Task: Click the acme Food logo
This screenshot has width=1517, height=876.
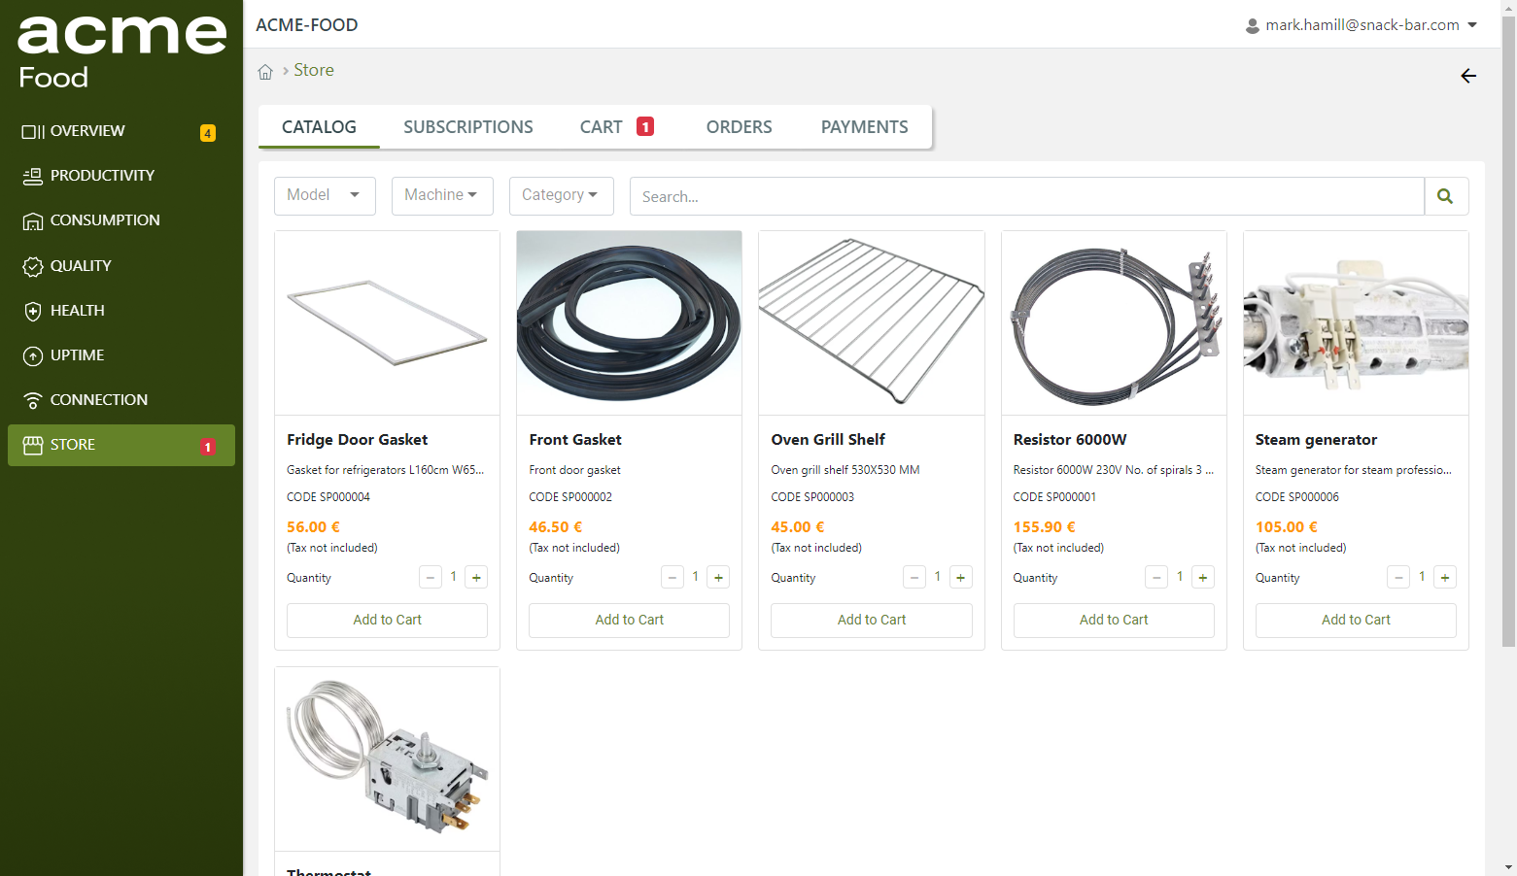Action: (121, 52)
